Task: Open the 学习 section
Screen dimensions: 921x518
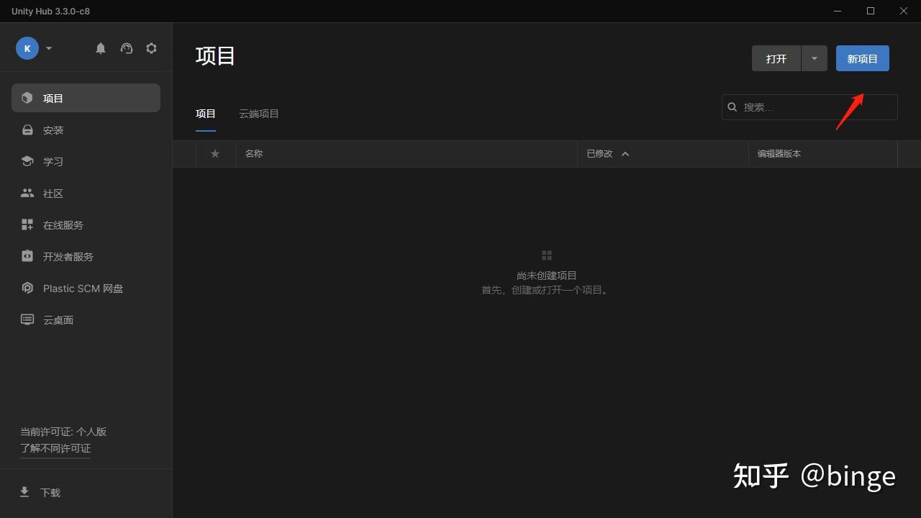Action: point(53,161)
